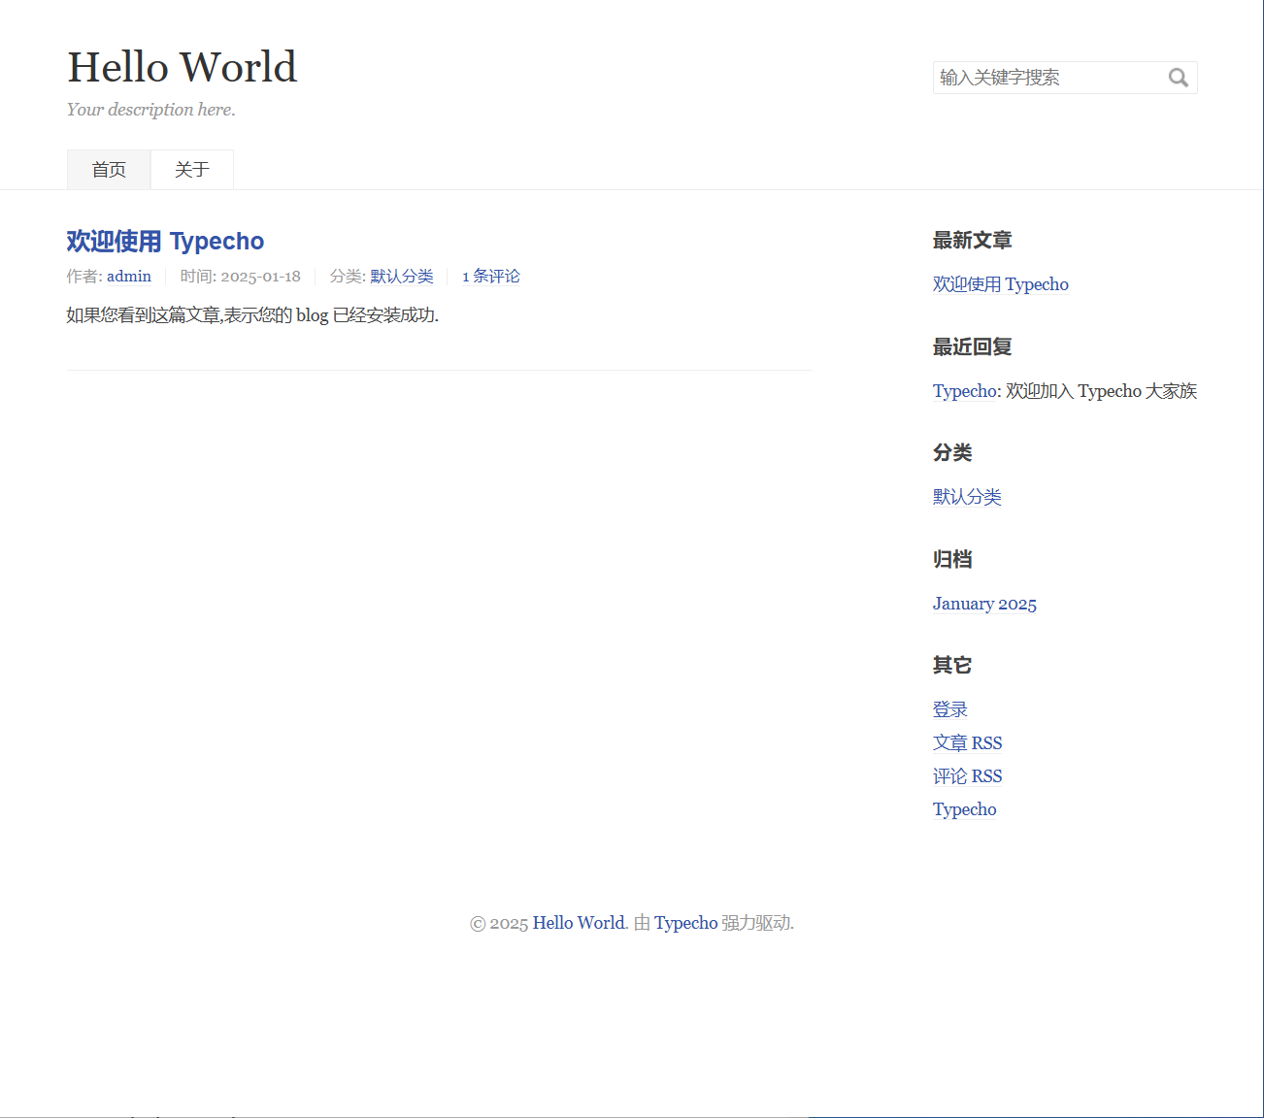Select 默认分类 under the 分类 sidebar section

coord(967,497)
